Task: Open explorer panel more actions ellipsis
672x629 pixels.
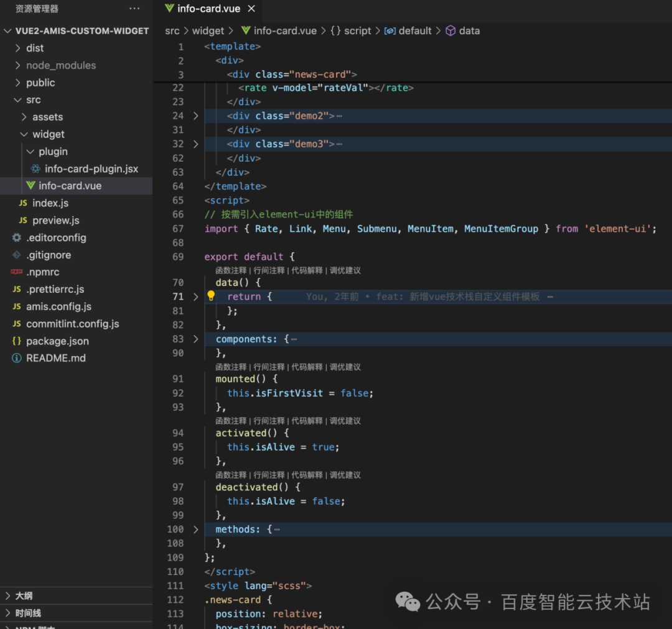Action: 134,9
